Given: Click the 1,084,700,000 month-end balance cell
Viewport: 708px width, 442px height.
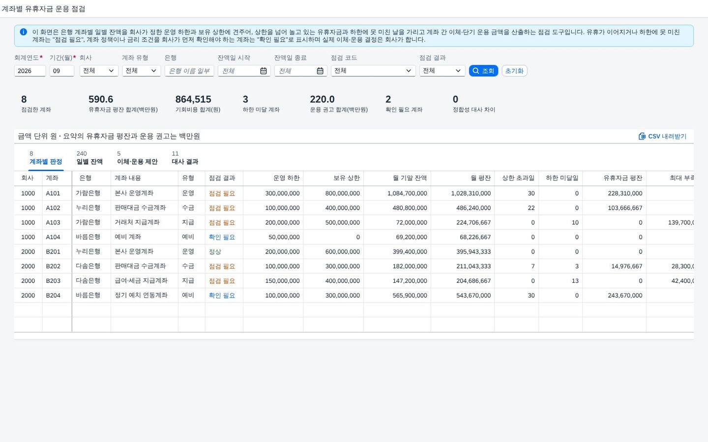Looking at the screenshot, I should (397, 193).
